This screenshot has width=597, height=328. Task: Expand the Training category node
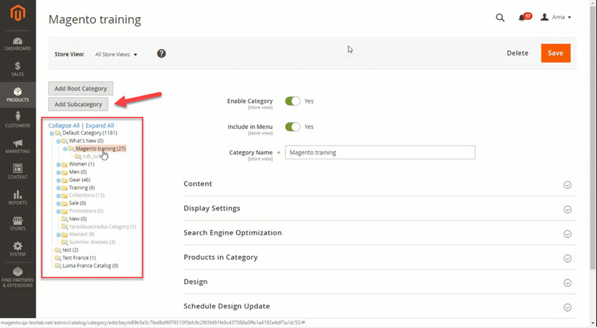(58, 188)
